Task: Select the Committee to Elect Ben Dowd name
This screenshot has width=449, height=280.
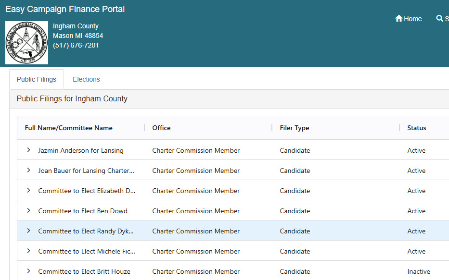Action: [x=83, y=211]
